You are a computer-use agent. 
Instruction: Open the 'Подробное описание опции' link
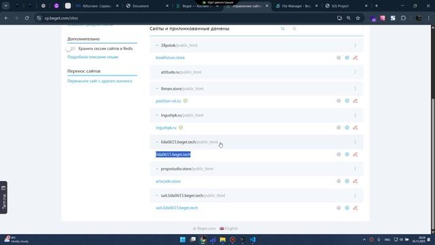point(92,57)
